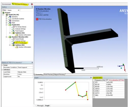The width and height of the screenshot is (128, 107).
Task: Switch to the Messages tab
Action: pyautogui.click(x=40, y=105)
